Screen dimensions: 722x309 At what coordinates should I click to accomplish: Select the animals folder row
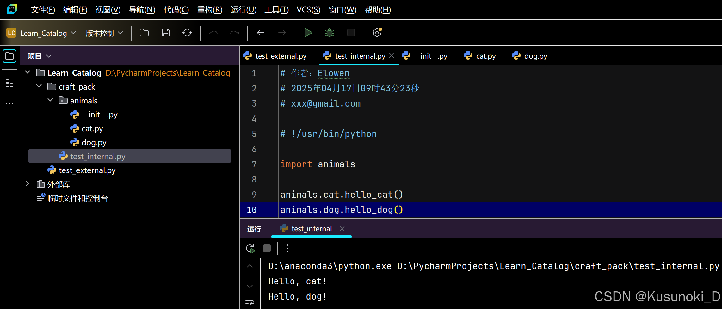[78, 101]
